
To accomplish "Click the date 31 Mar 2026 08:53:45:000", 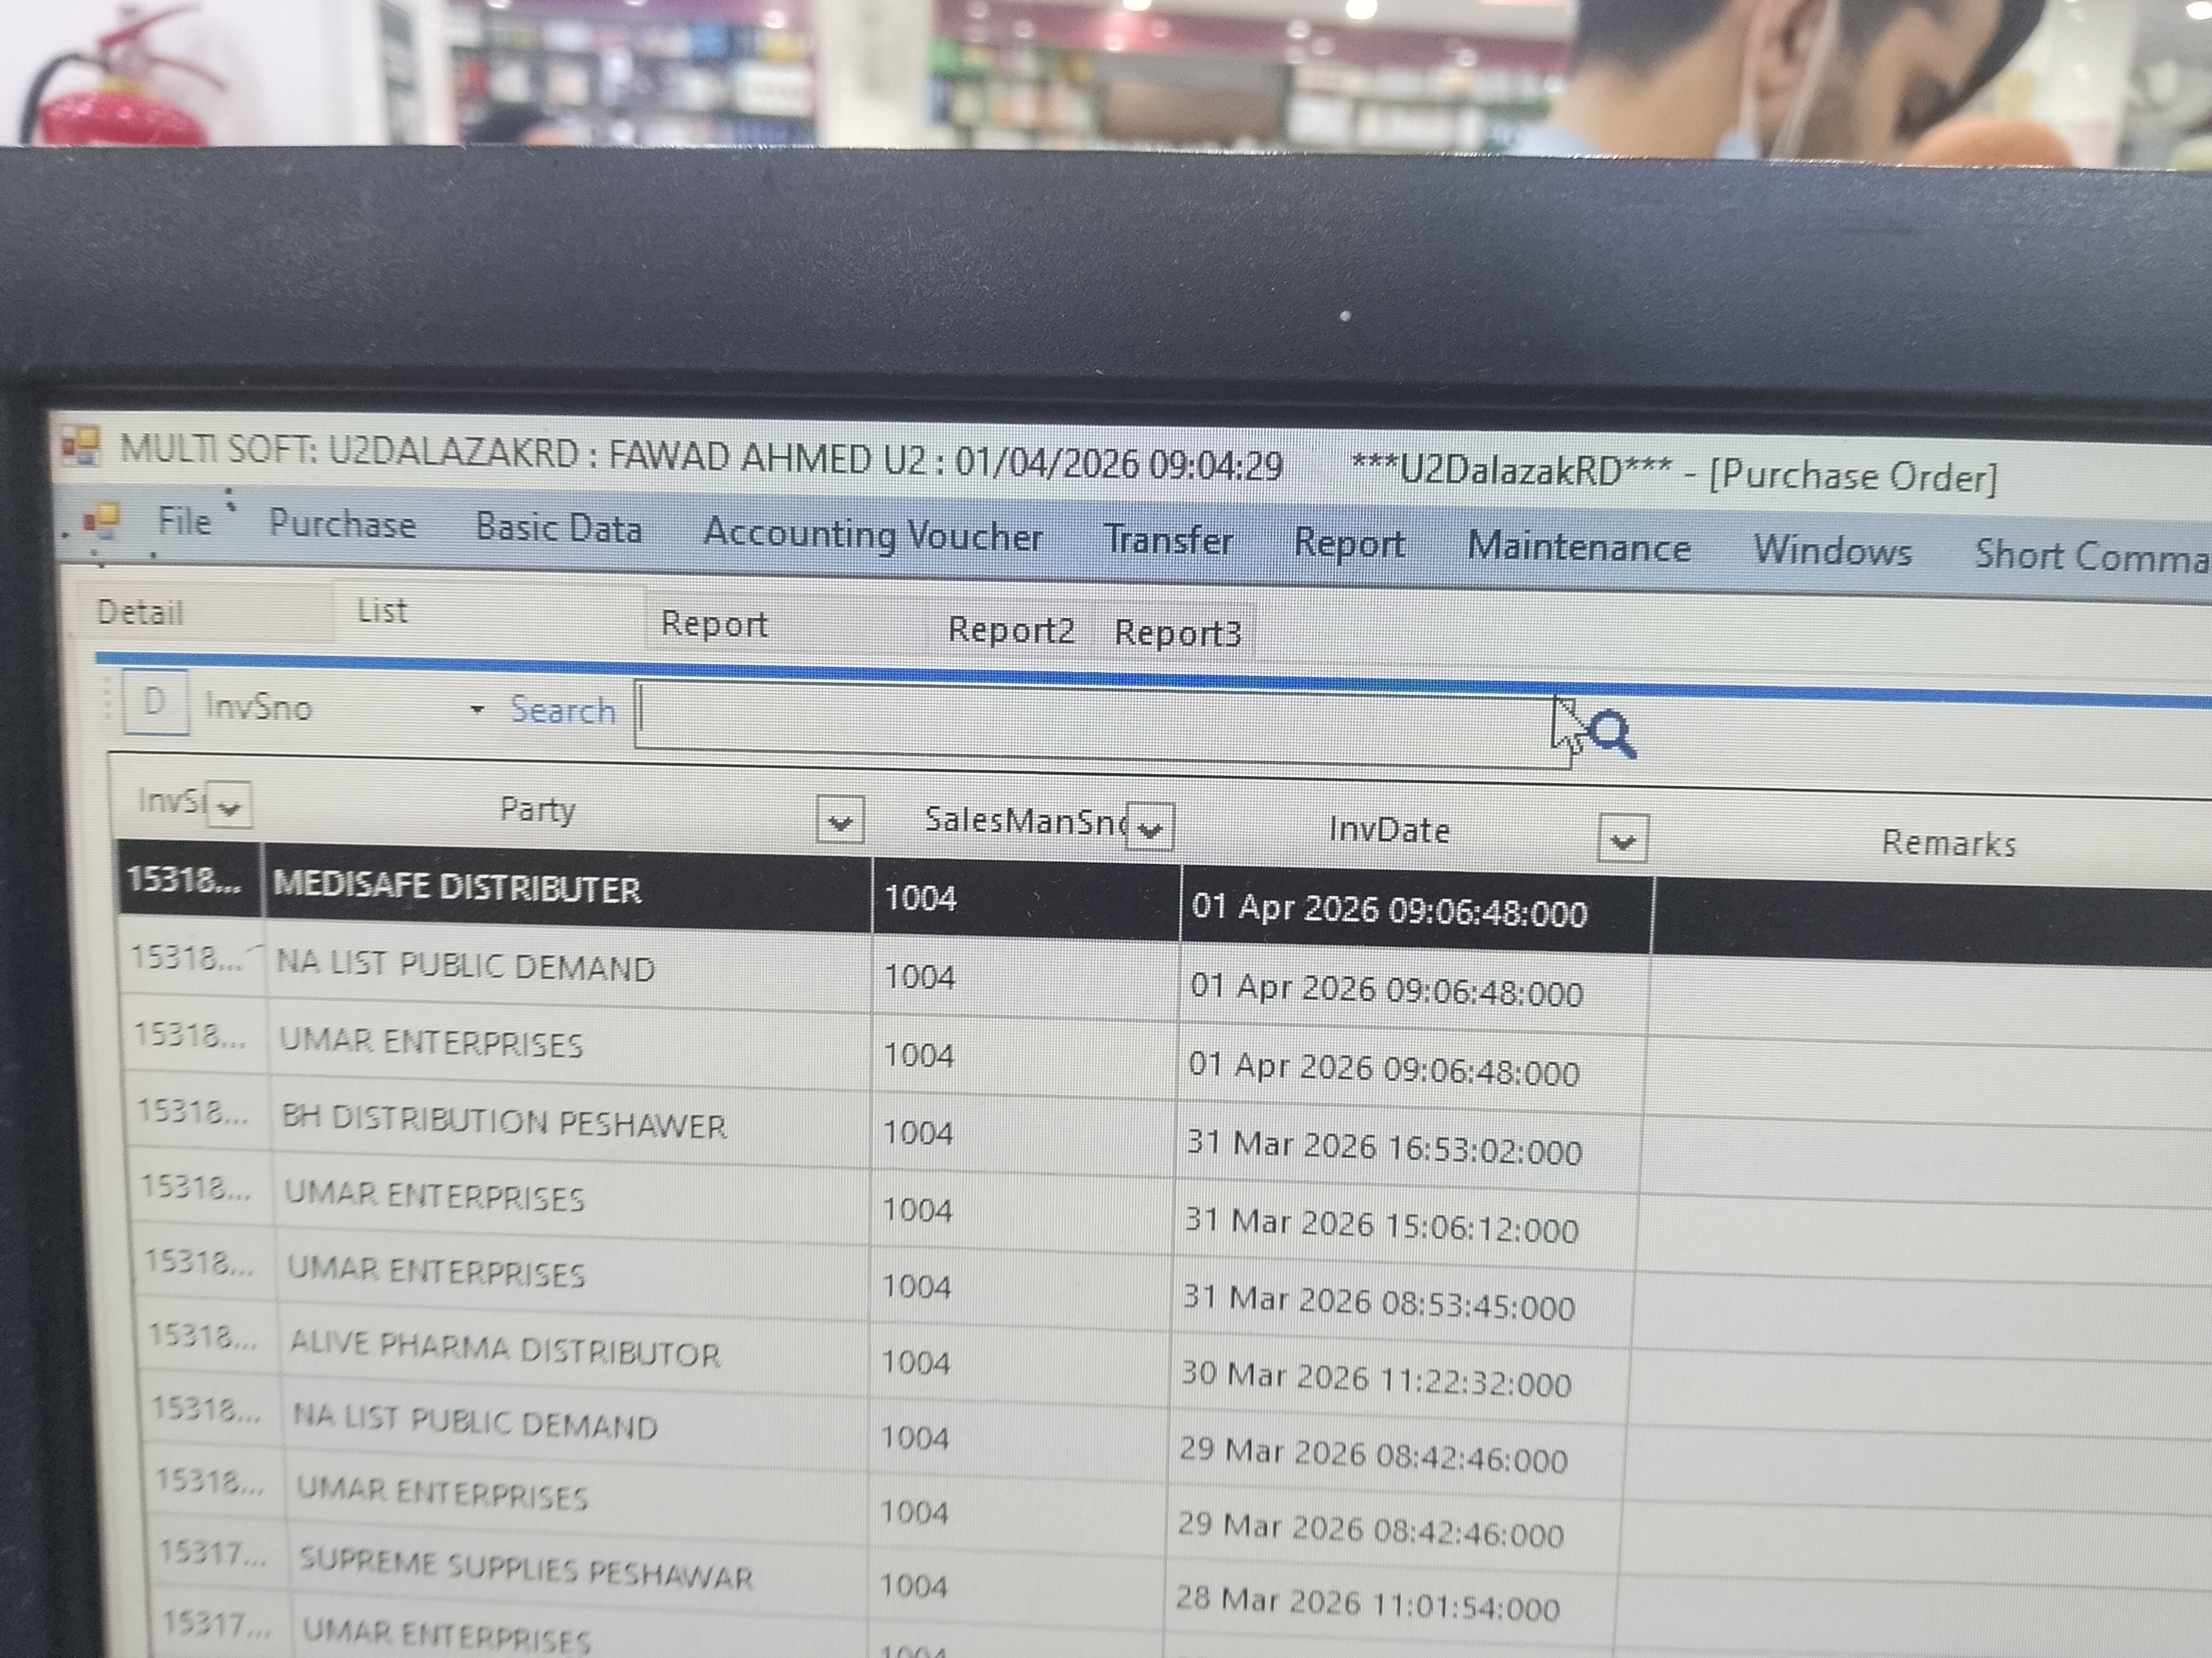I will click(1378, 1301).
